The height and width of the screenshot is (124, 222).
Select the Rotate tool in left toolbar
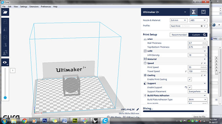tap(5, 37)
